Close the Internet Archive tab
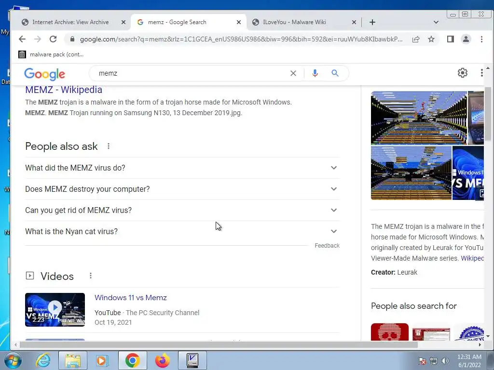 pos(123,22)
